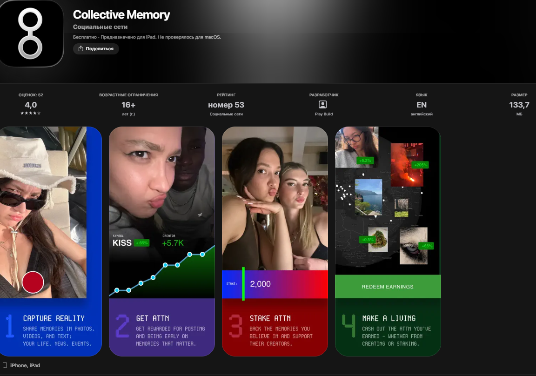The image size is (536, 376).
Task: Click the star rating under 4,0
Action: [x=30, y=113]
